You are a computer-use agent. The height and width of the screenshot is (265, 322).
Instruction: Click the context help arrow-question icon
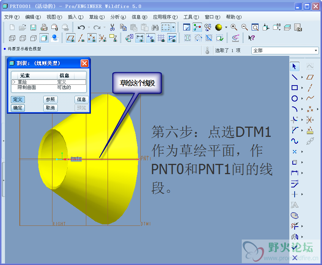(251, 38)
